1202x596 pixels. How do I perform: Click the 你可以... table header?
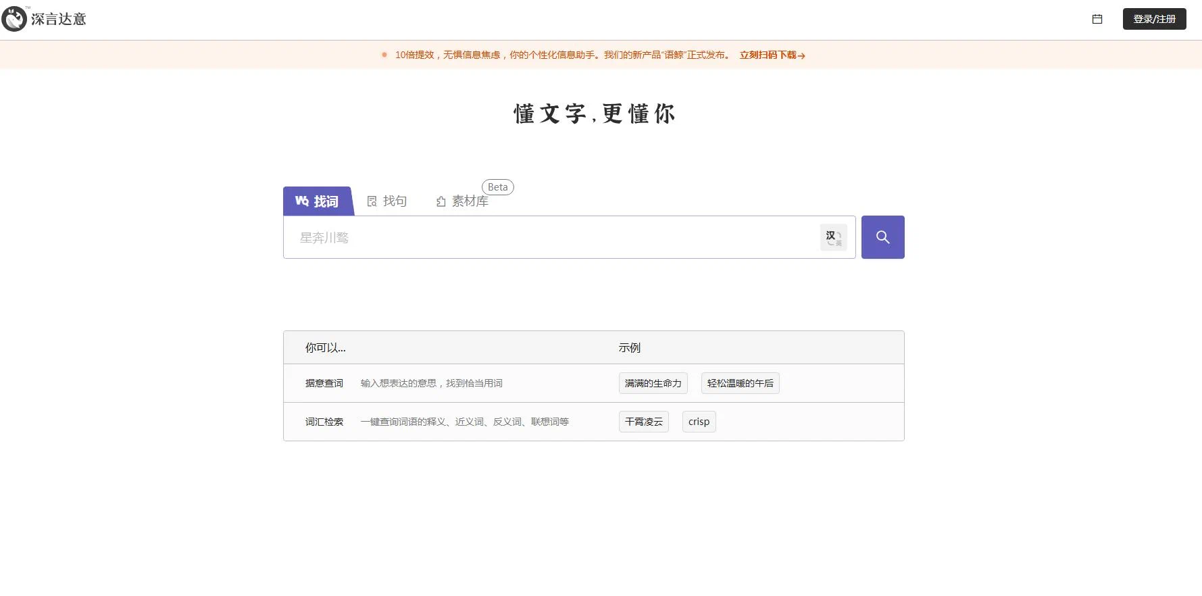pyautogui.click(x=325, y=347)
